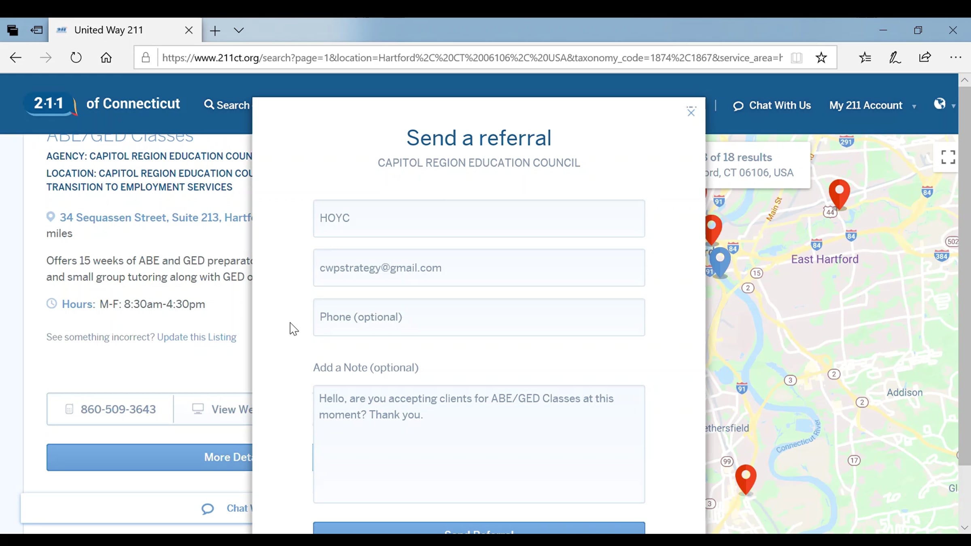
Task: Click the results count map card
Action: tap(758, 165)
